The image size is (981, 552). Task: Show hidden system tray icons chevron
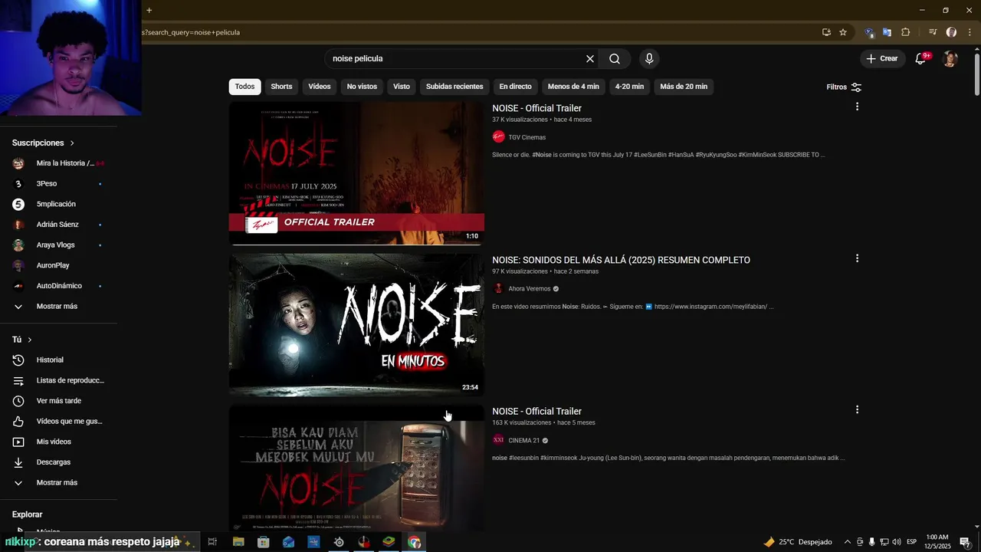point(847,542)
